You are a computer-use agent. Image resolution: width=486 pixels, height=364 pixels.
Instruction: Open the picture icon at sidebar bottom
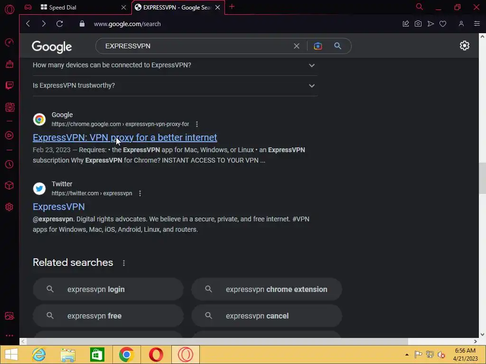[9, 316]
